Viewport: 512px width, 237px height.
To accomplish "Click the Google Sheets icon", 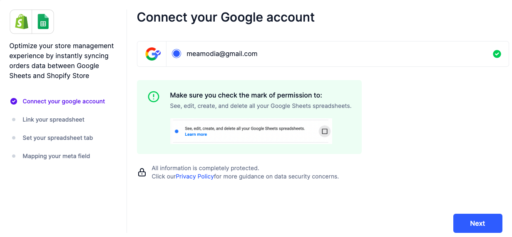I will pyautogui.click(x=43, y=22).
